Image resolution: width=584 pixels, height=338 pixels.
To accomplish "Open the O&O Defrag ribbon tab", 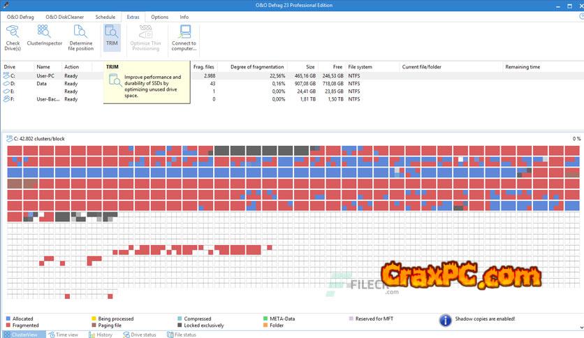I will coord(20,16).
